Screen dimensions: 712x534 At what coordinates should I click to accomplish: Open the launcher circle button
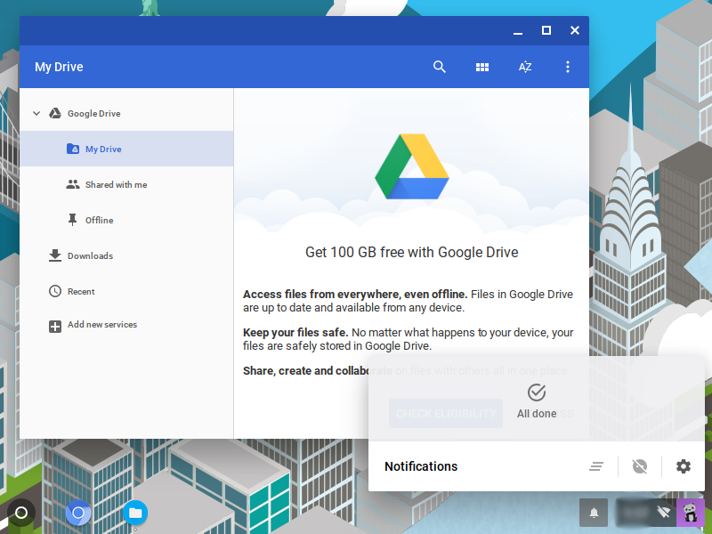pos(20,513)
